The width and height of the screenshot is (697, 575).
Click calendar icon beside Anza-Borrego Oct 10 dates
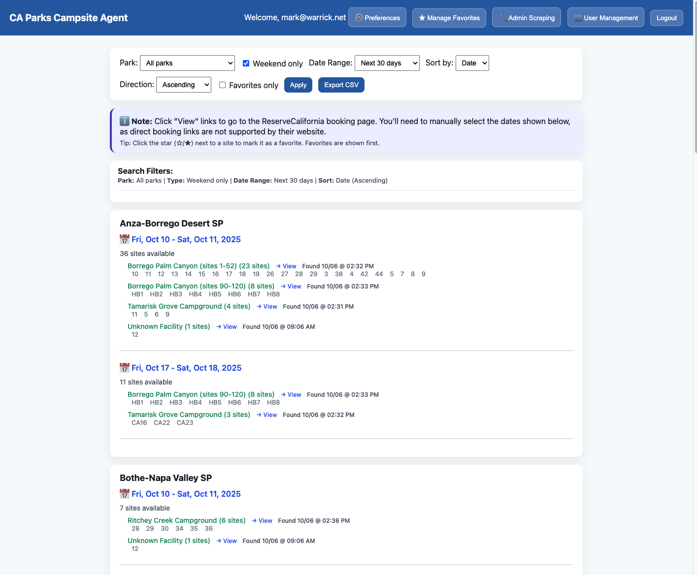[x=125, y=239]
